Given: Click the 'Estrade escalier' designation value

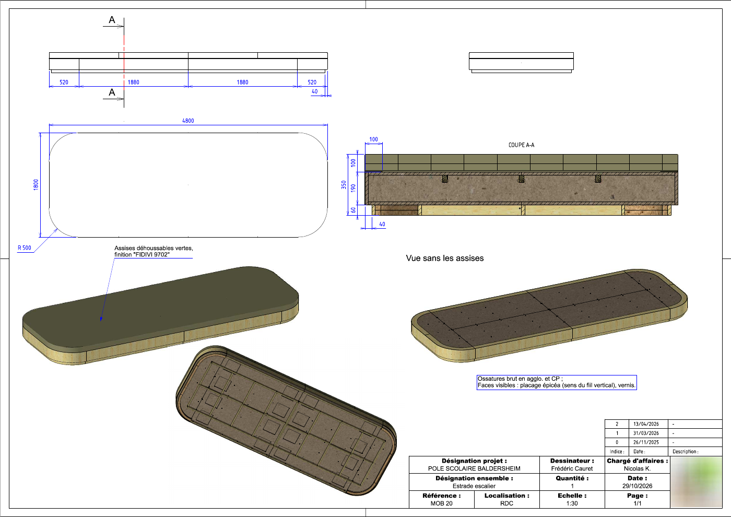Looking at the screenshot, I should pos(474,486).
